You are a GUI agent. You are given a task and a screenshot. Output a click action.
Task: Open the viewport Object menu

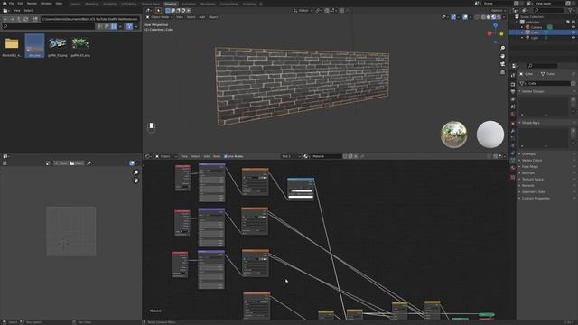click(x=213, y=17)
